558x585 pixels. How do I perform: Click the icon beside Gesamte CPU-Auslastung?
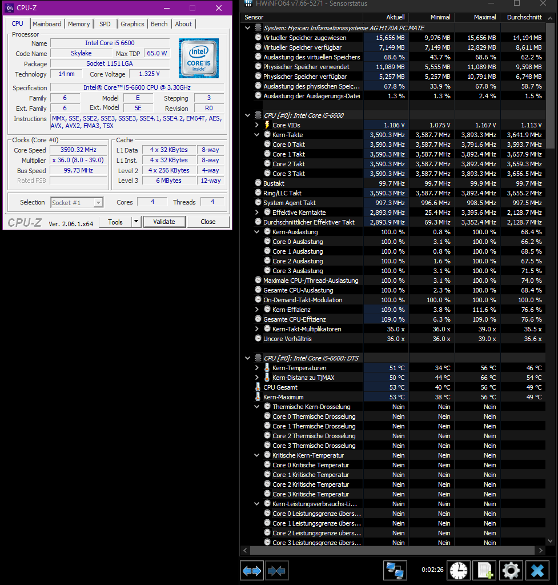(258, 290)
